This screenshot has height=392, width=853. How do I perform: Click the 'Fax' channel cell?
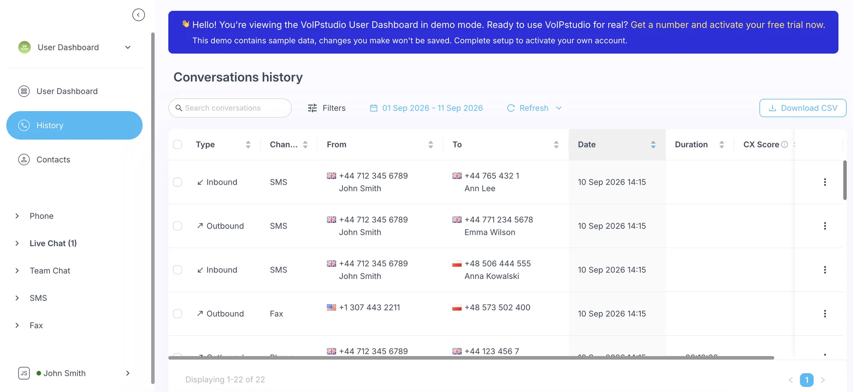tap(277, 314)
